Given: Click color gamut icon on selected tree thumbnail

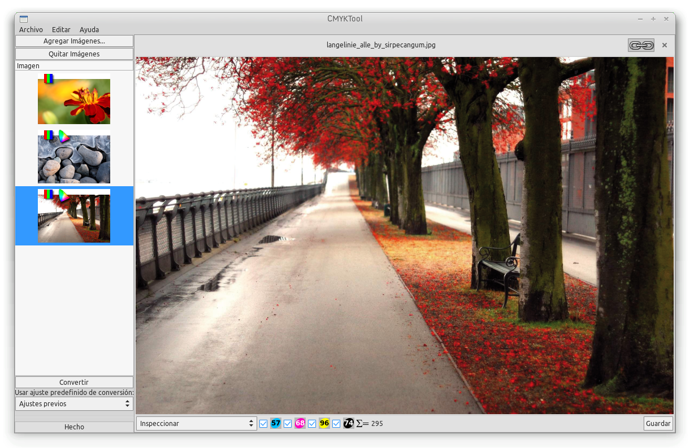Looking at the screenshot, I should (x=64, y=195).
